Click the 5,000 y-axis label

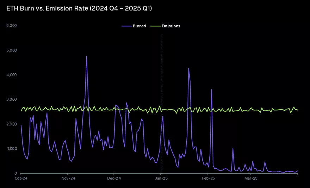pyautogui.click(x=12, y=50)
